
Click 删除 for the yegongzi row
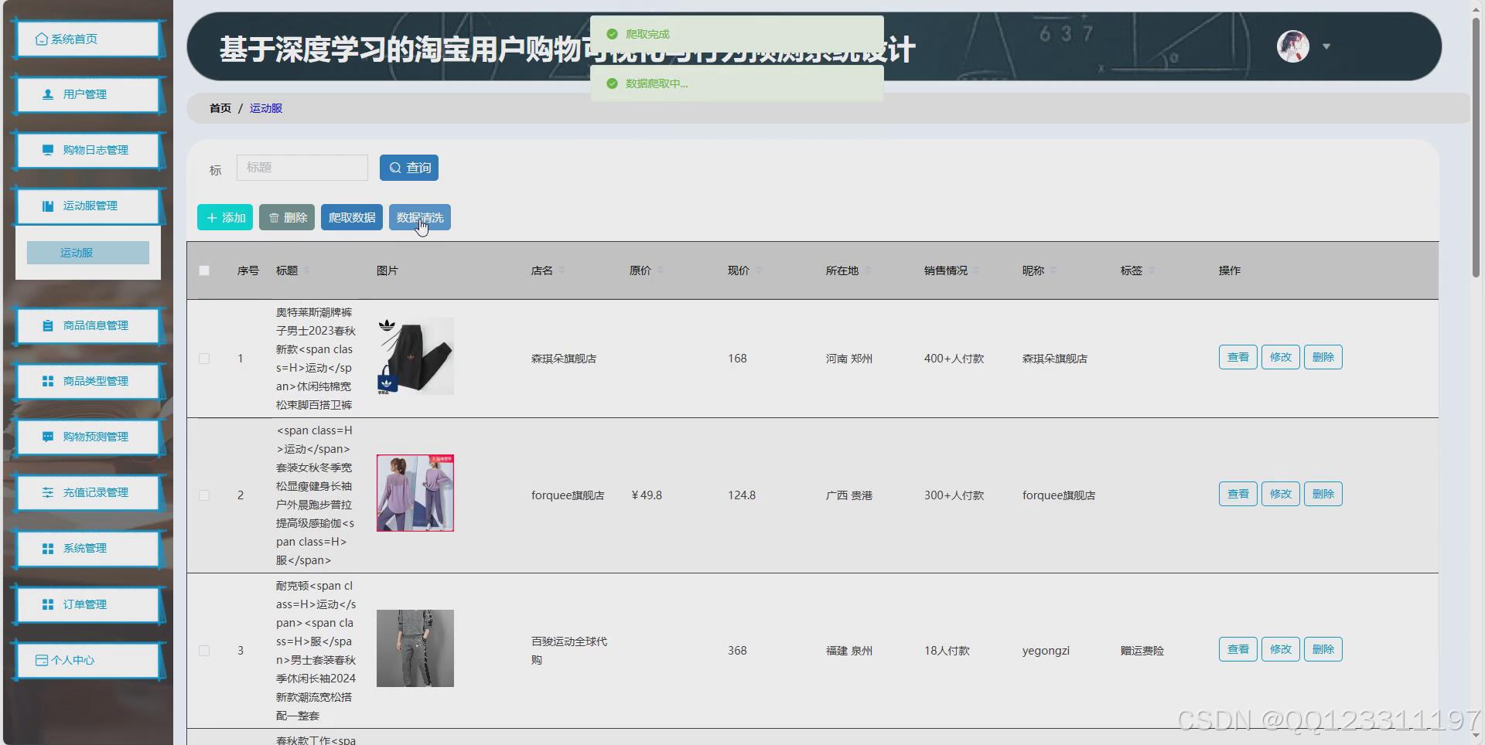tap(1323, 649)
